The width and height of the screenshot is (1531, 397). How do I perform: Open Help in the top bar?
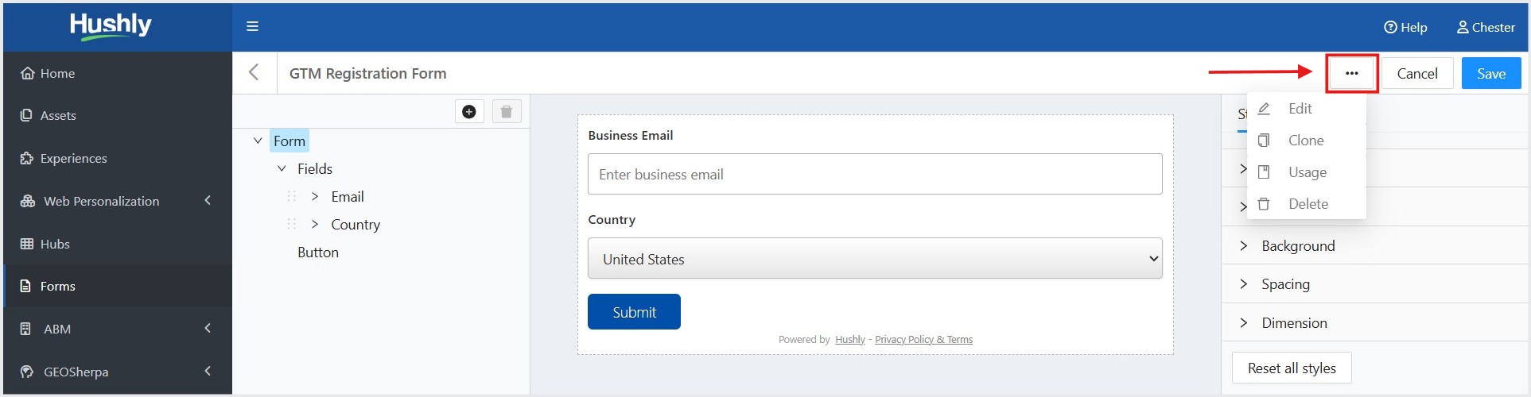tap(1405, 27)
